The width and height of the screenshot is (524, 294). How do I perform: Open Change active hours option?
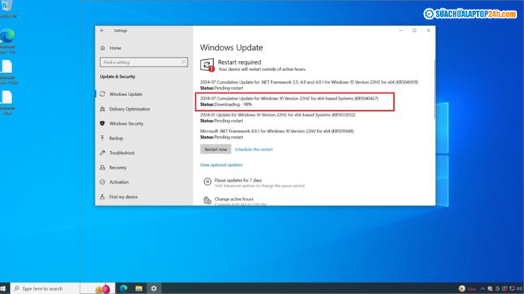(234, 199)
